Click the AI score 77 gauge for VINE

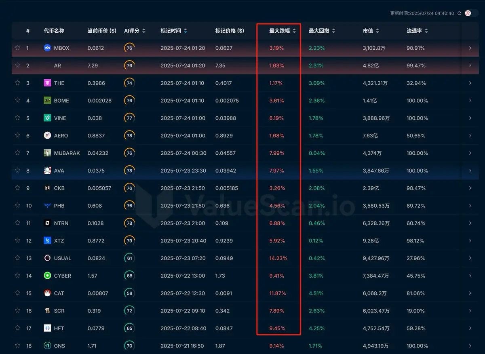pos(129,118)
